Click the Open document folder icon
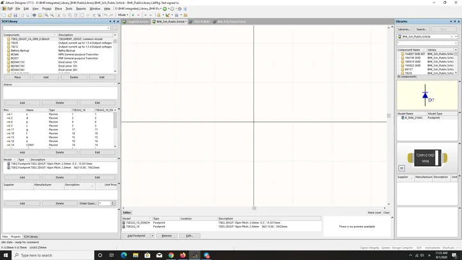The height and width of the screenshot is (260, 462). point(10,15)
